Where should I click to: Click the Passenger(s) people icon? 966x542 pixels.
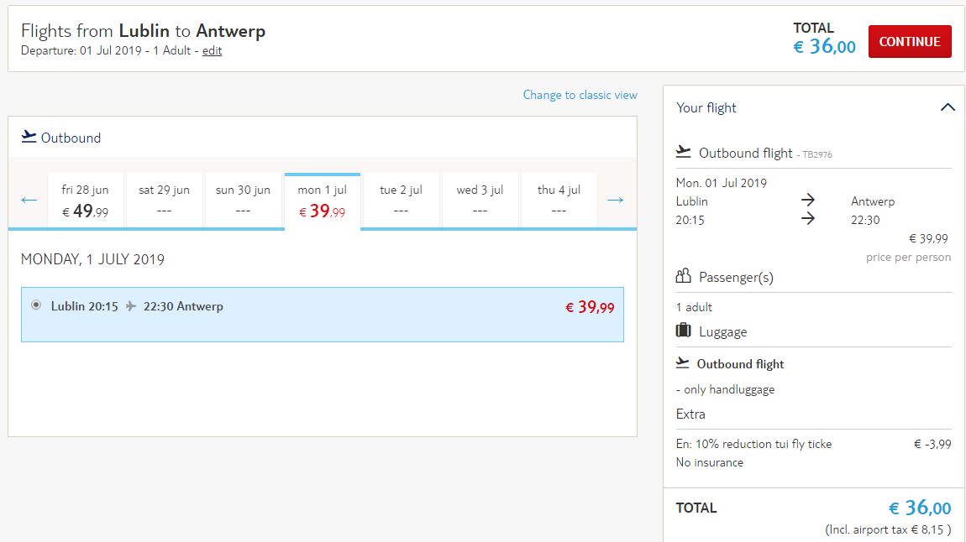point(683,276)
